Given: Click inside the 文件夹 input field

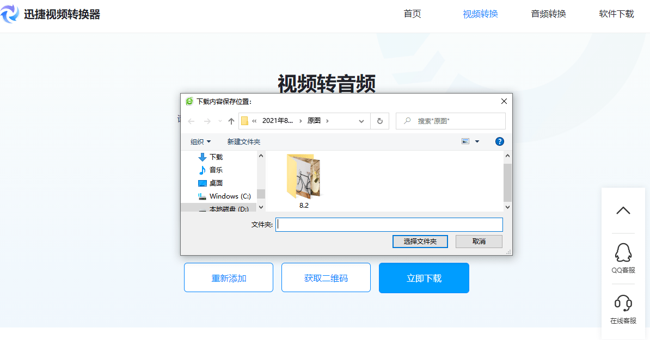Looking at the screenshot, I should (389, 224).
